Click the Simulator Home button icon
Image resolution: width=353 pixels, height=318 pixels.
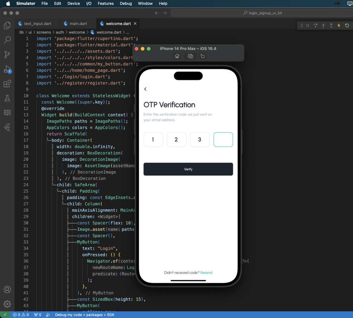(x=177, y=56)
